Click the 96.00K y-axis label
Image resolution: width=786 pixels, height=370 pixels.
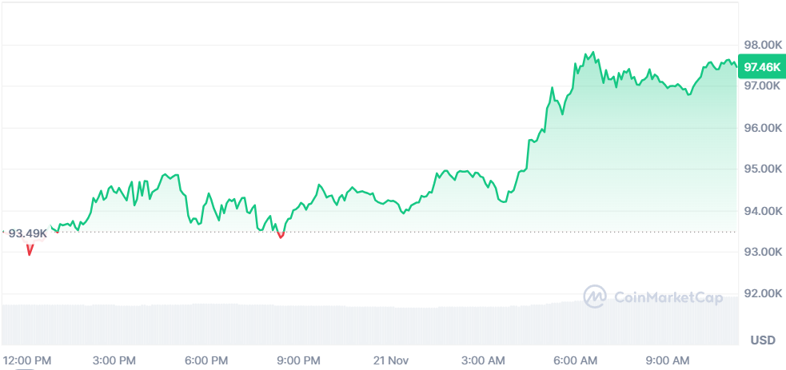tap(763, 128)
